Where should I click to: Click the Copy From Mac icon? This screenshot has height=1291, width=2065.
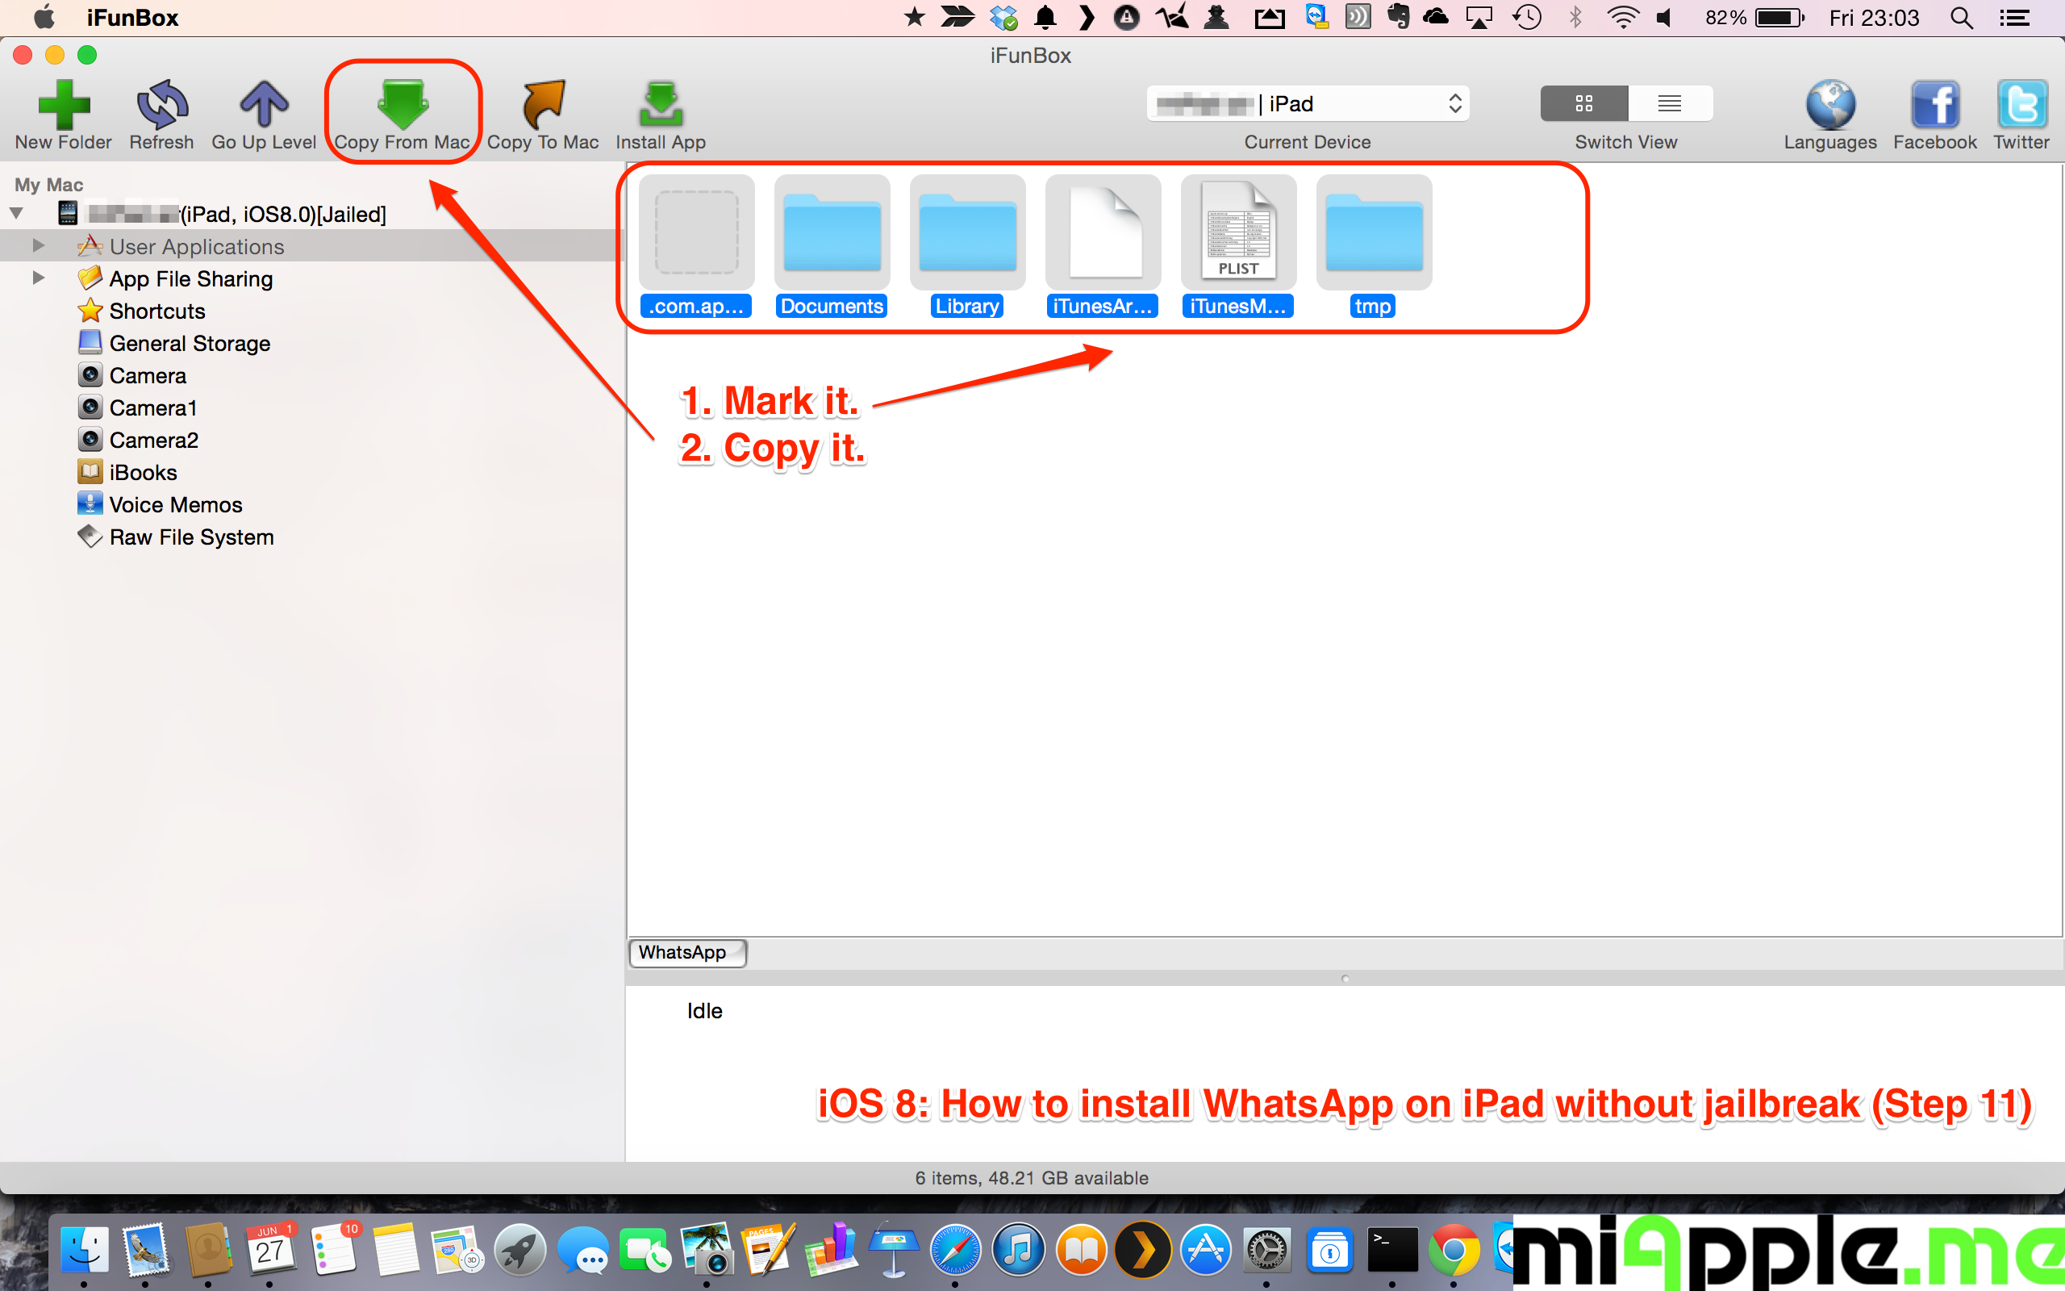[402, 105]
